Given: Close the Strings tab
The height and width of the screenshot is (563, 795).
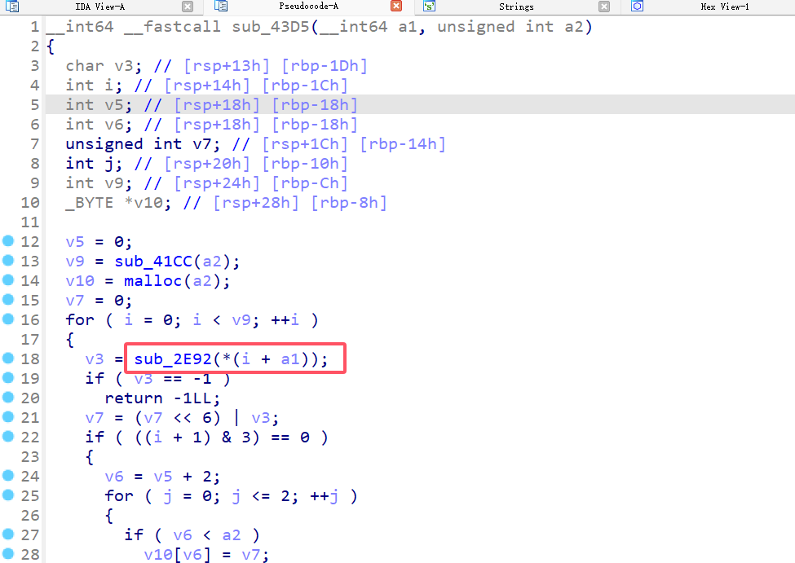Looking at the screenshot, I should point(604,7).
